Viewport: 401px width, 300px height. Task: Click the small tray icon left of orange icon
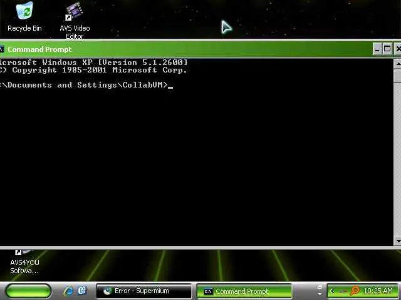click(342, 291)
